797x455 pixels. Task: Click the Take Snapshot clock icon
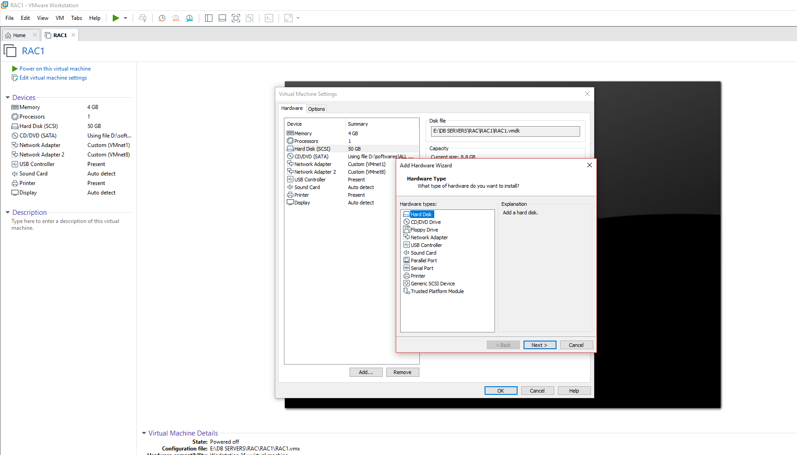pyautogui.click(x=162, y=18)
